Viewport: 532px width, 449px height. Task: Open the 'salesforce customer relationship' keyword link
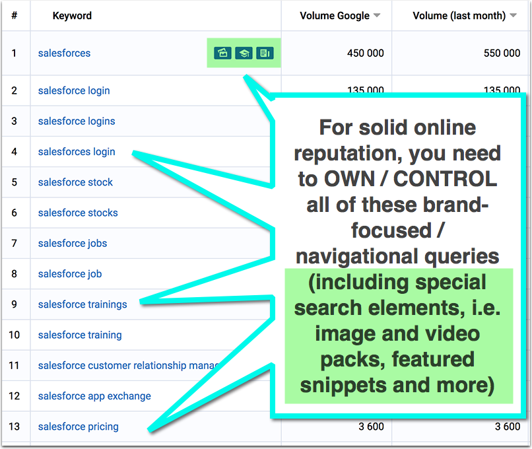(x=129, y=366)
